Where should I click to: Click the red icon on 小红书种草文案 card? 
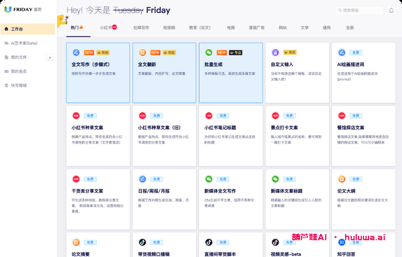(76, 116)
